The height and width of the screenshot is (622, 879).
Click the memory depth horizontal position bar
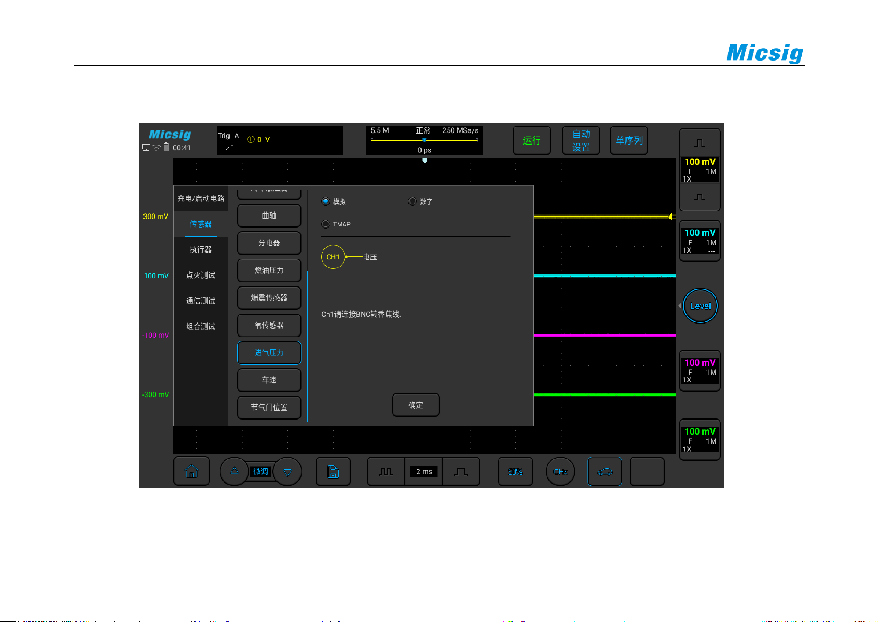424,140
